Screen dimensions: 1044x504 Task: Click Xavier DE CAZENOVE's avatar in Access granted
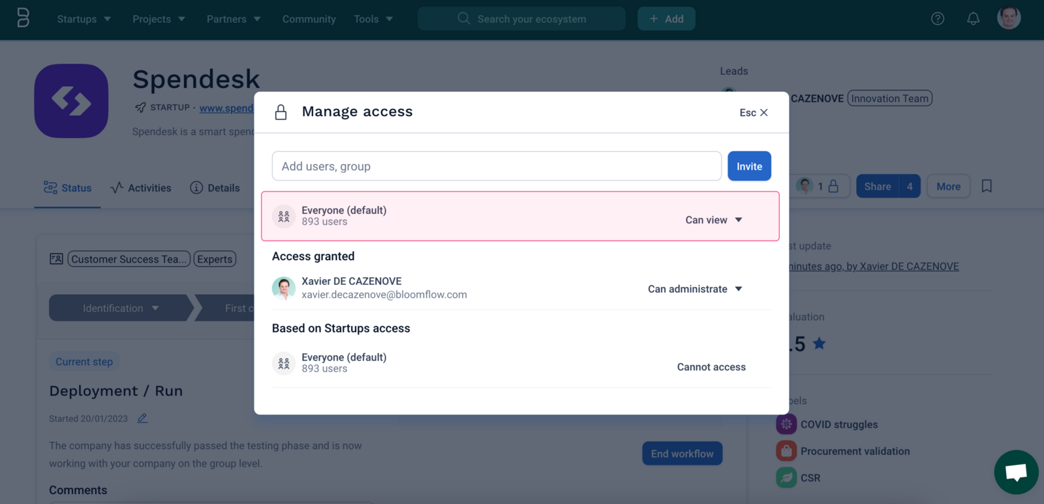[284, 288]
